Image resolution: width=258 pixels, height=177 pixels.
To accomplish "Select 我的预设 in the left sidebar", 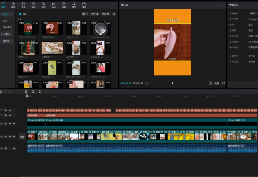I will pos(8,28).
